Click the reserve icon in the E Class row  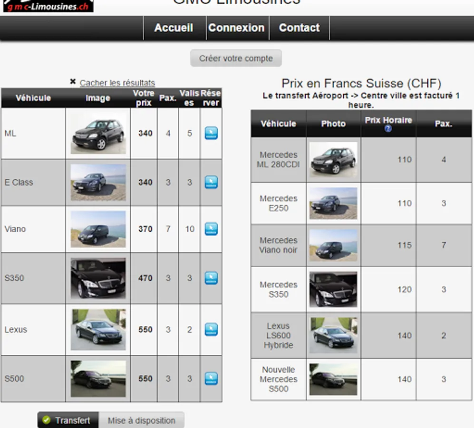[x=211, y=182]
